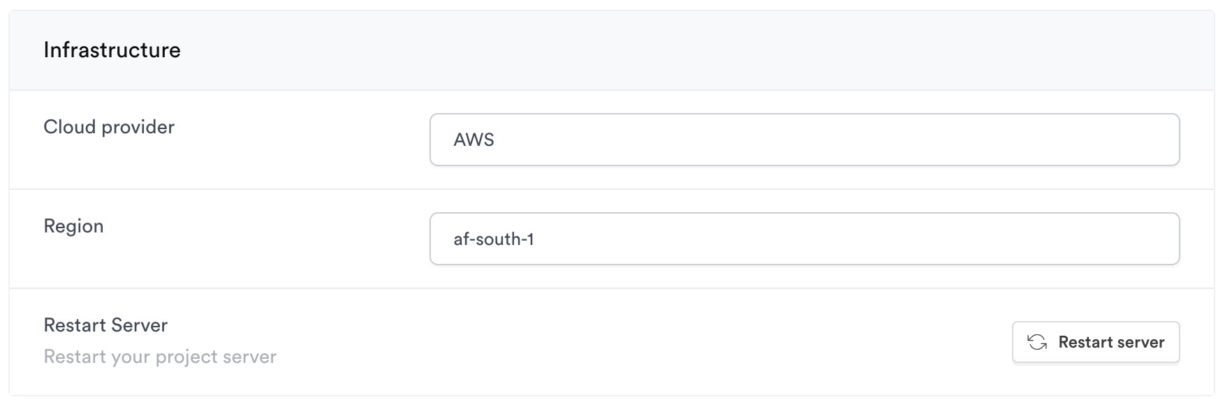
Task: Click the refresh glyph beside Restart server
Action: pyautogui.click(x=1037, y=342)
